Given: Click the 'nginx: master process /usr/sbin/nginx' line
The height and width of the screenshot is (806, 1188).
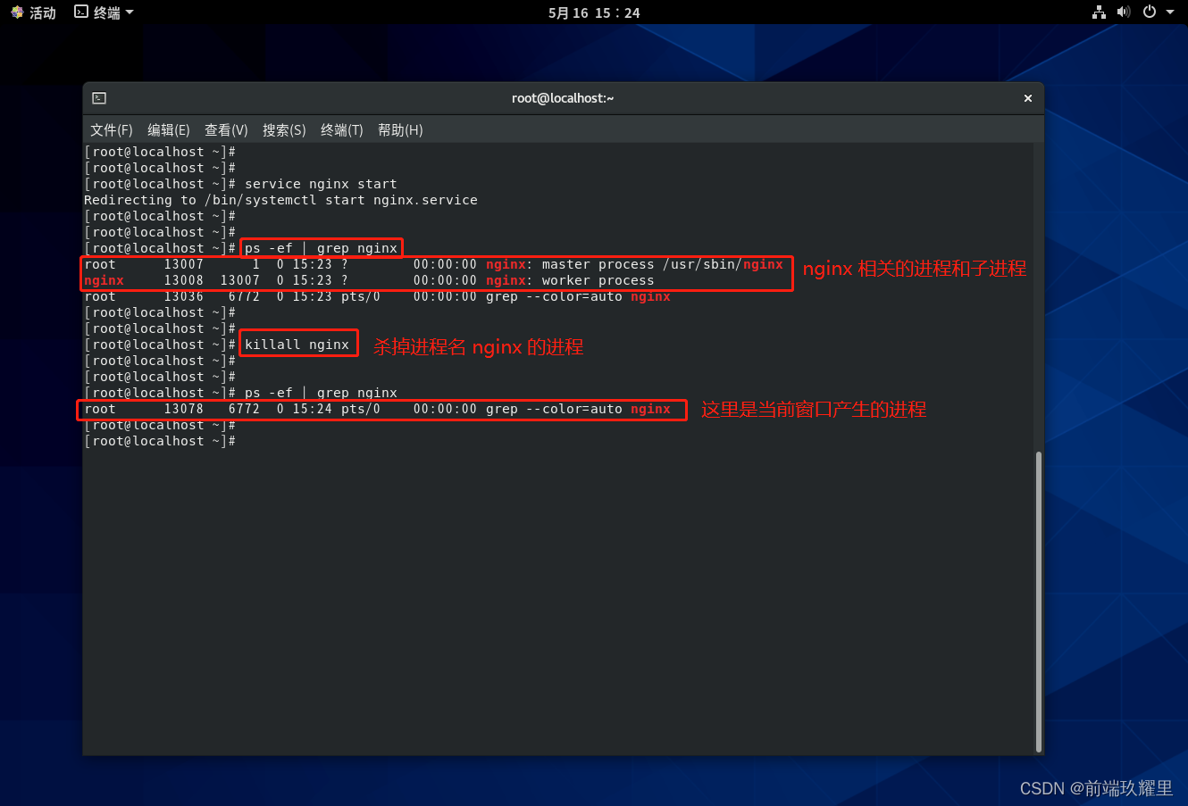Looking at the screenshot, I should click(x=433, y=264).
